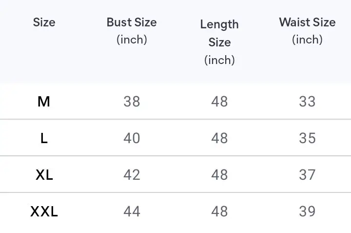Click waist value 33 for size M
The image size is (351, 233).
tap(307, 102)
